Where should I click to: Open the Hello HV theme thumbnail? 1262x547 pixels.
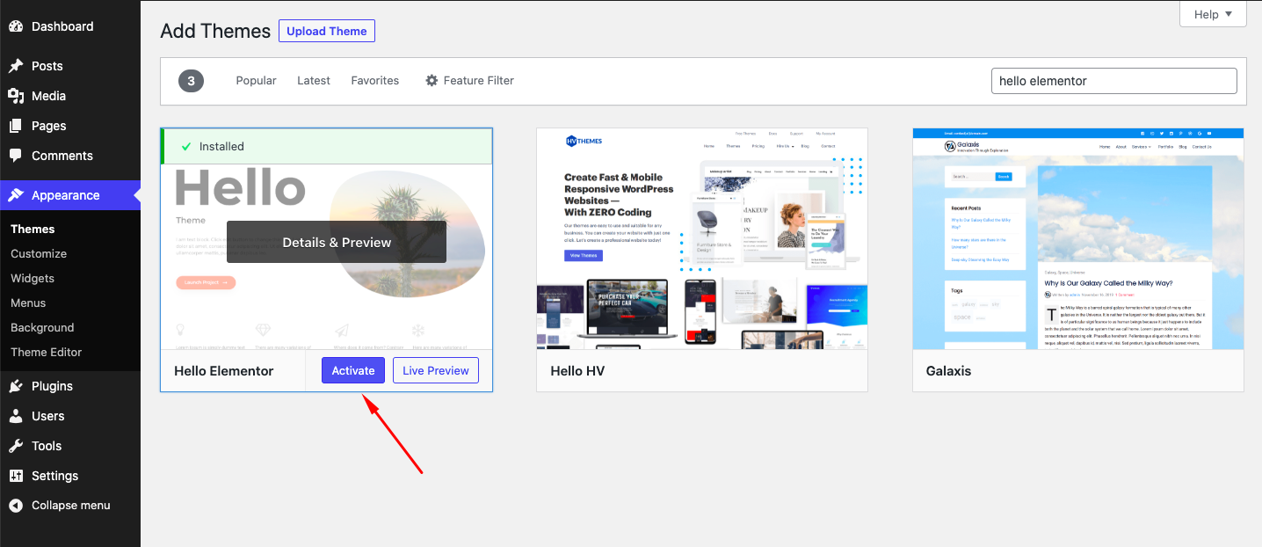[x=702, y=238]
